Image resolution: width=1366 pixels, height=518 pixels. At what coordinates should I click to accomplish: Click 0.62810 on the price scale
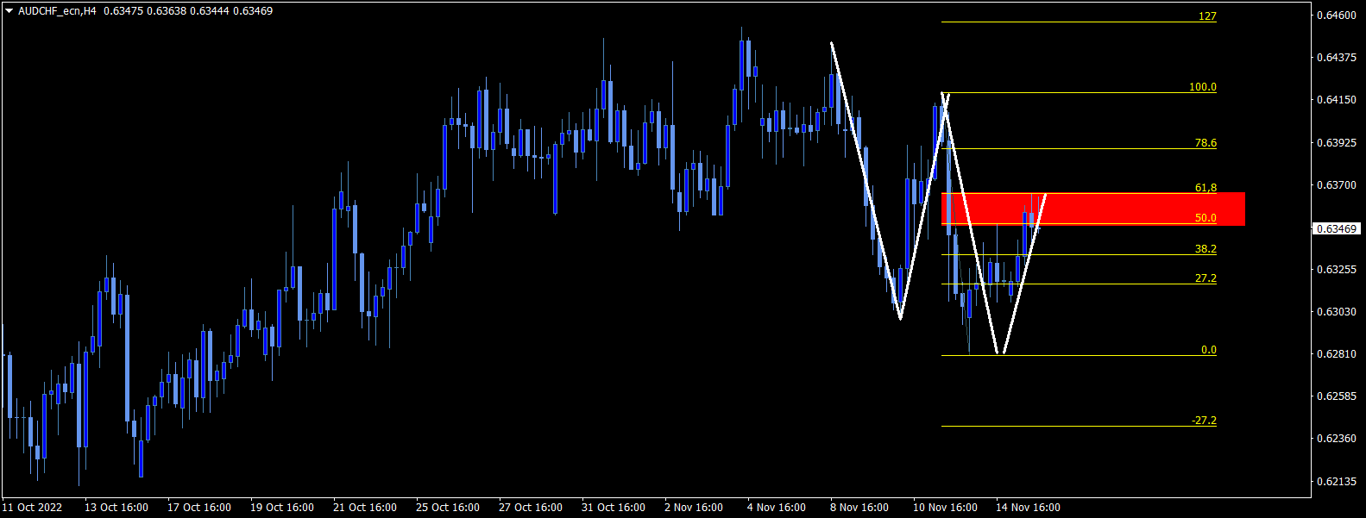[x=1337, y=354]
